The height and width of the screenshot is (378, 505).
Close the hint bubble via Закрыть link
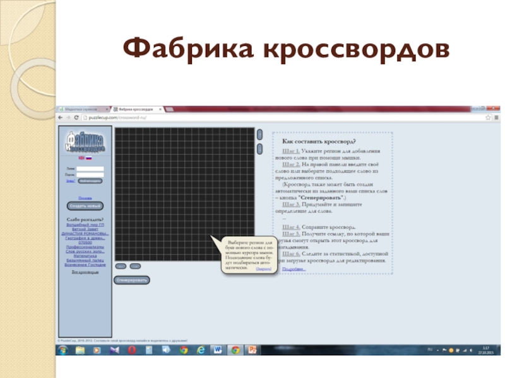tap(264, 269)
